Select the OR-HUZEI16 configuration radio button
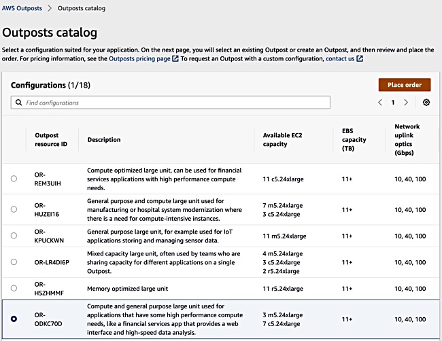Viewport: 442px width, 341px height. click(x=14, y=209)
